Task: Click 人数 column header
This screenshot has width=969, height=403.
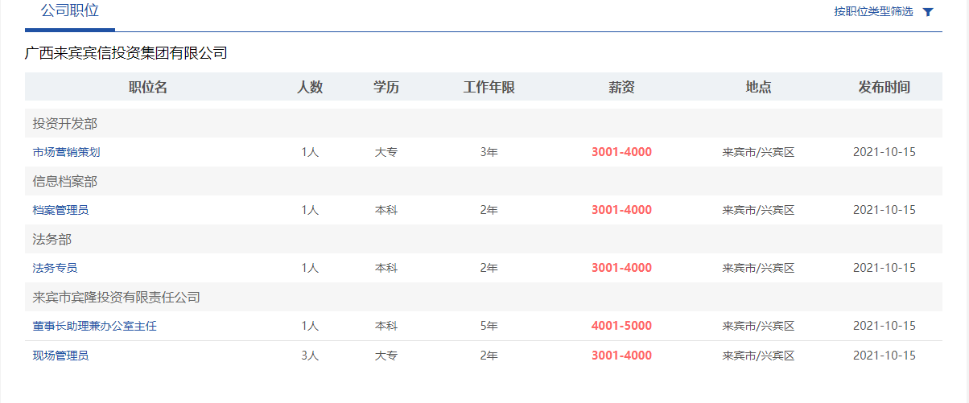Action: pos(310,88)
